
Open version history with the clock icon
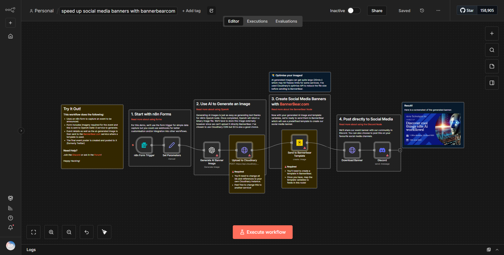pyautogui.click(x=422, y=11)
